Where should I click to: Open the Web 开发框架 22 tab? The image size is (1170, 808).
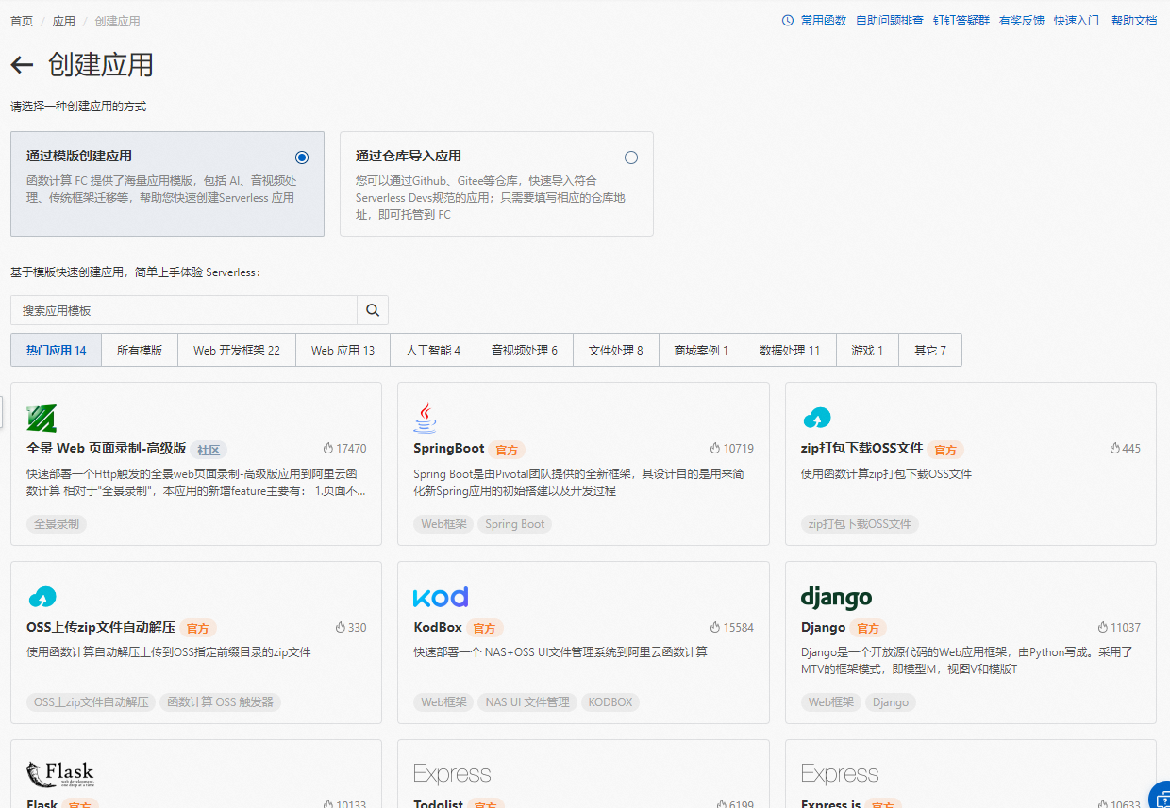pyautogui.click(x=237, y=350)
